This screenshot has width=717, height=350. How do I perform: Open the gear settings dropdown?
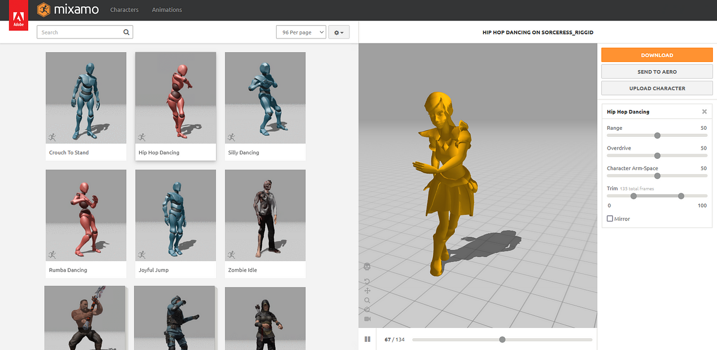(x=339, y=32)
